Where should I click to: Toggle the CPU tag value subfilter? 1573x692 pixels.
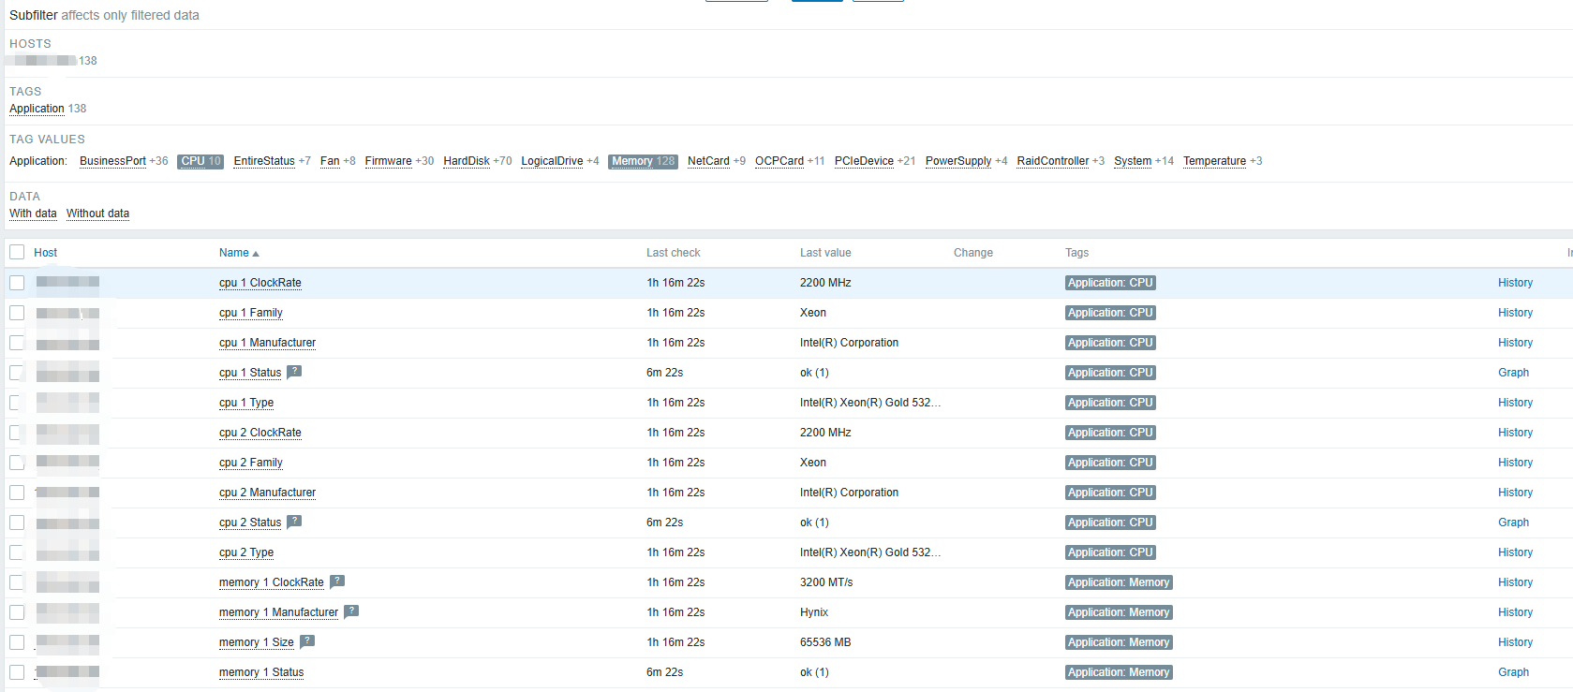pos(193,161)
